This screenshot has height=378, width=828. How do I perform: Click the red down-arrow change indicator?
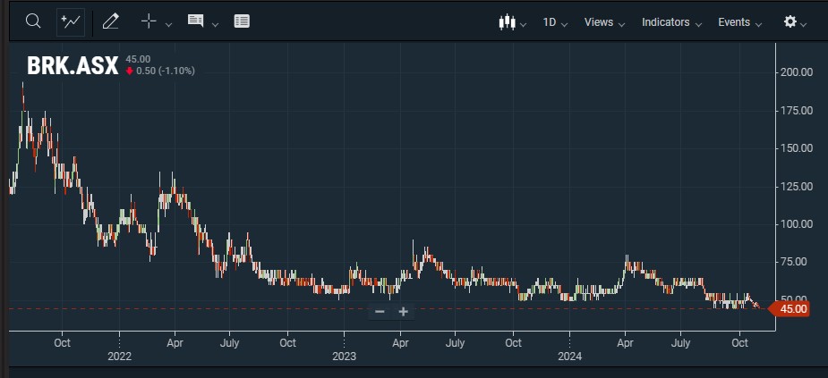(x=130, y=71)
